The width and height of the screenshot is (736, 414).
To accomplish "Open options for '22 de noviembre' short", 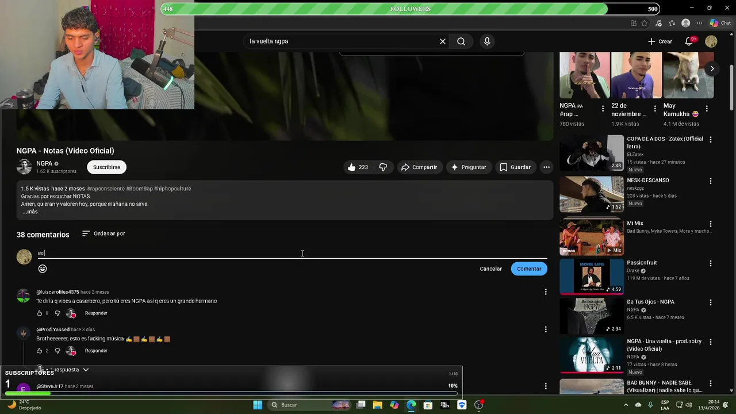I will [x=655, y=109].
